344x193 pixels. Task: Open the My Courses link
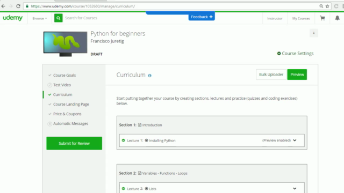click(x=301, y=18)
